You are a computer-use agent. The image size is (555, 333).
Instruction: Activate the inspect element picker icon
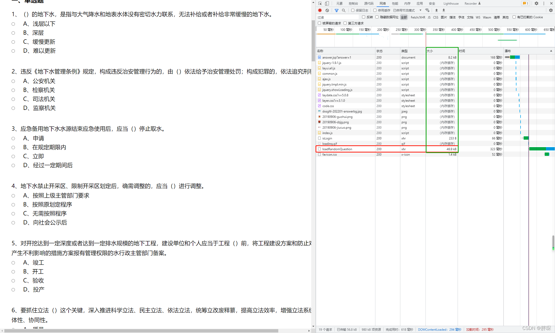coord(320,3)
